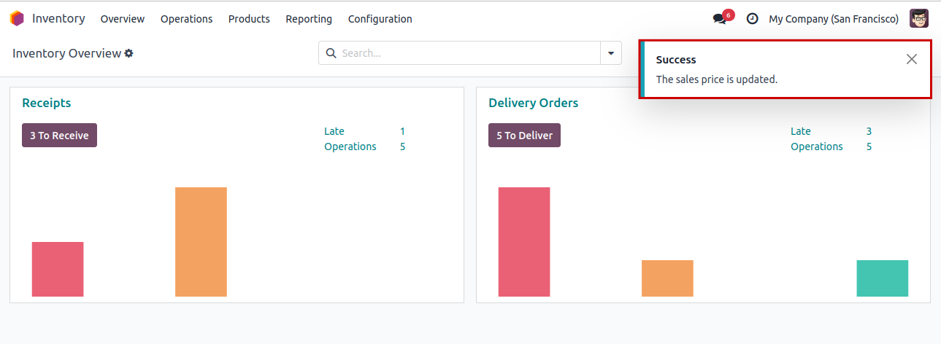941x344 pixels.
Task: Open the Products menu
Action: click(249, 19)
